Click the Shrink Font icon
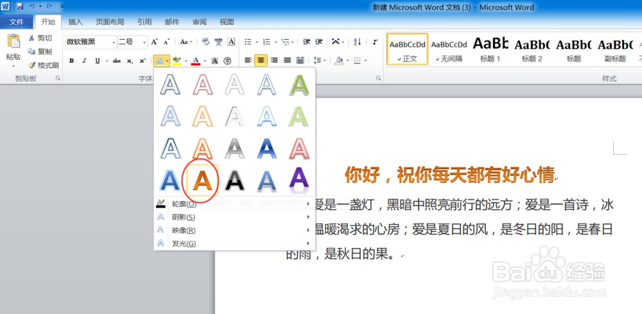The width and height of the screenshot is (642, 314). 167,42
